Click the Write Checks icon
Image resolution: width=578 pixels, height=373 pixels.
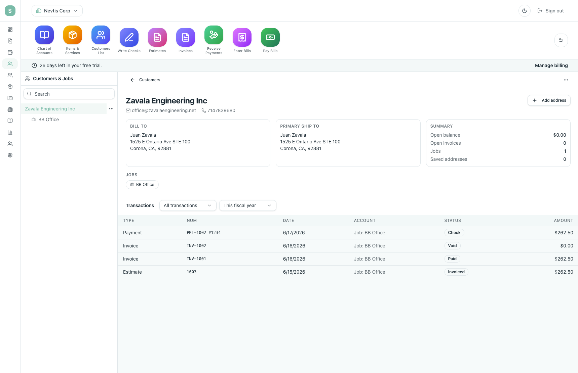pos(129,37)
